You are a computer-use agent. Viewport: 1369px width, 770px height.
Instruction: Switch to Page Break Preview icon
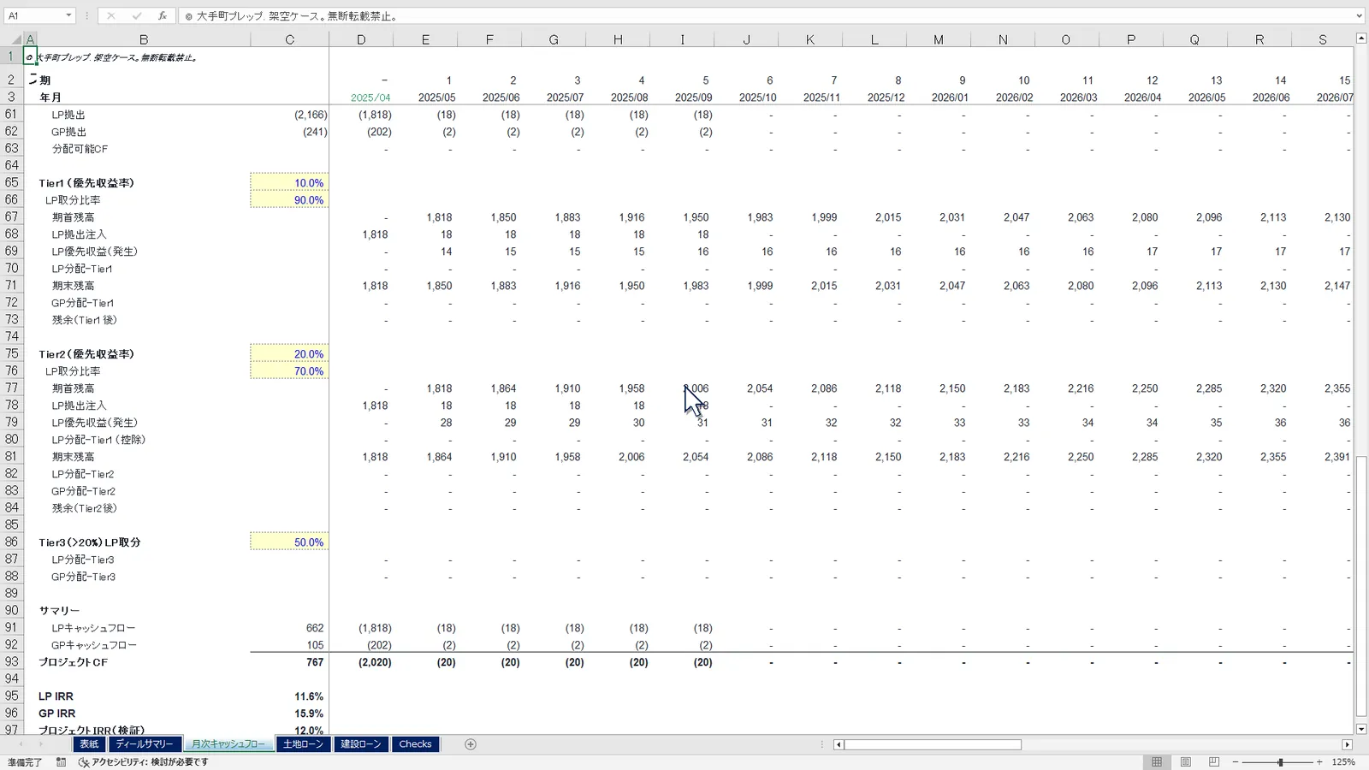[1213, 761]
